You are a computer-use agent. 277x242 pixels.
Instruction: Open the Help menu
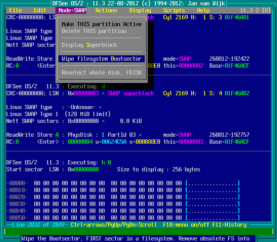[203, 10]
